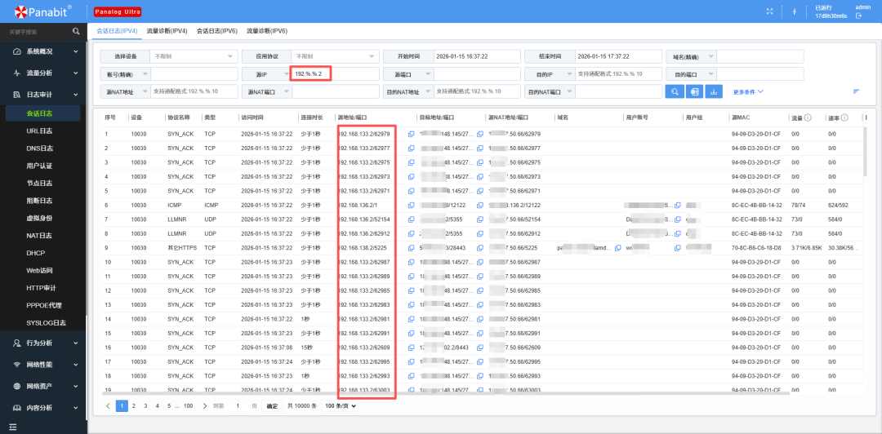Click the sidebar collapse icon at bottom
The image size is (882, 434).
pos(12,427)
